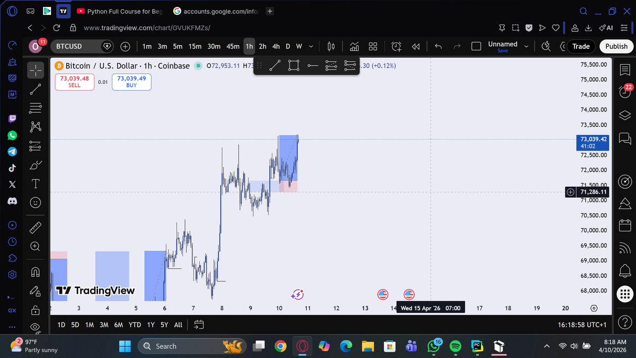Click the lightning event marker on timeline
This screenshot has height=358, width=636.
pyautogui.click(x=298, y=294)
